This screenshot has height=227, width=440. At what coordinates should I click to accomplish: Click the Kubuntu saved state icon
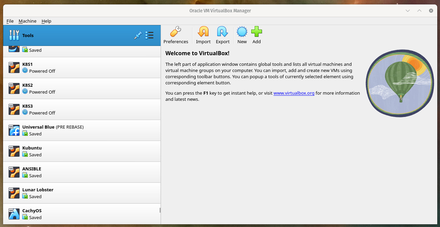[x=25, y=155]
